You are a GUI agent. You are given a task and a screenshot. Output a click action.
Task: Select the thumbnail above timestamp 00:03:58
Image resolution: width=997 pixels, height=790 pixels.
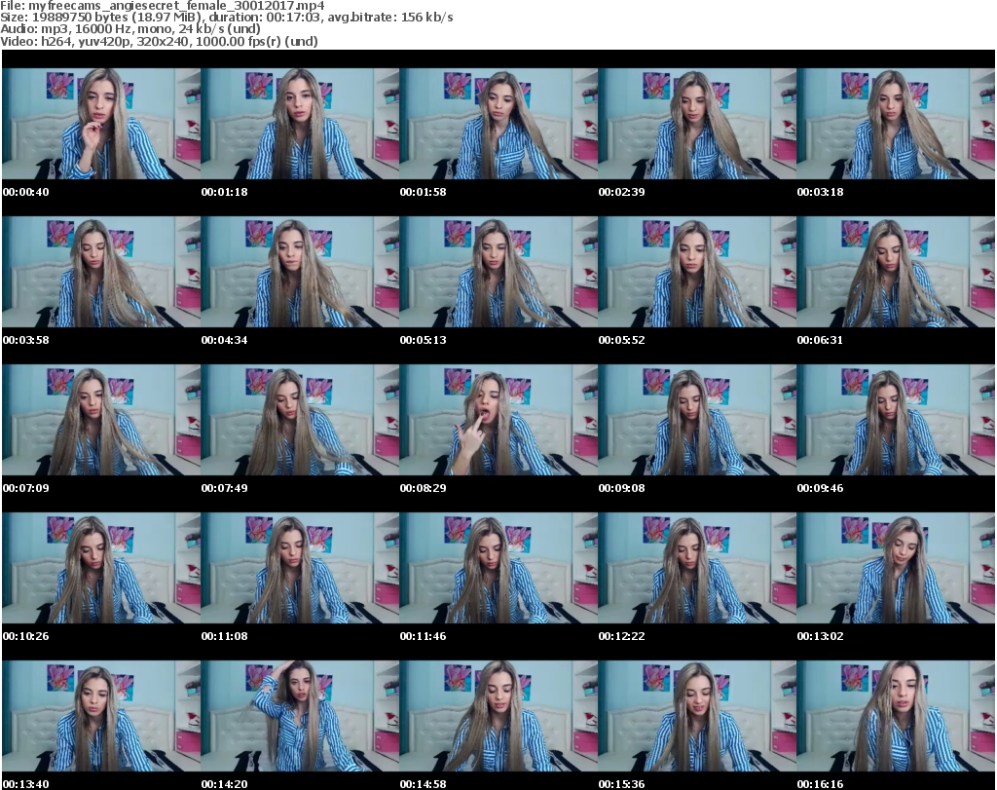101,272
